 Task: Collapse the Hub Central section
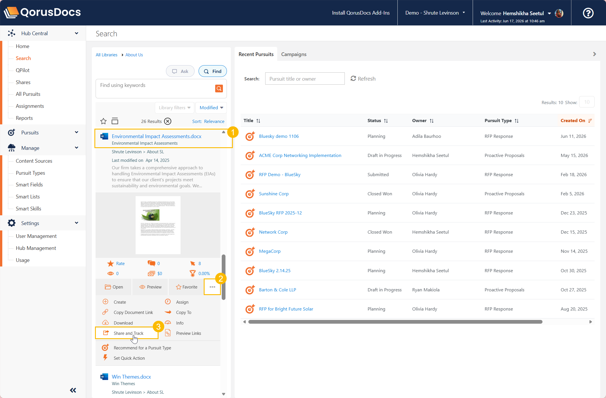(x=76, y=33)
